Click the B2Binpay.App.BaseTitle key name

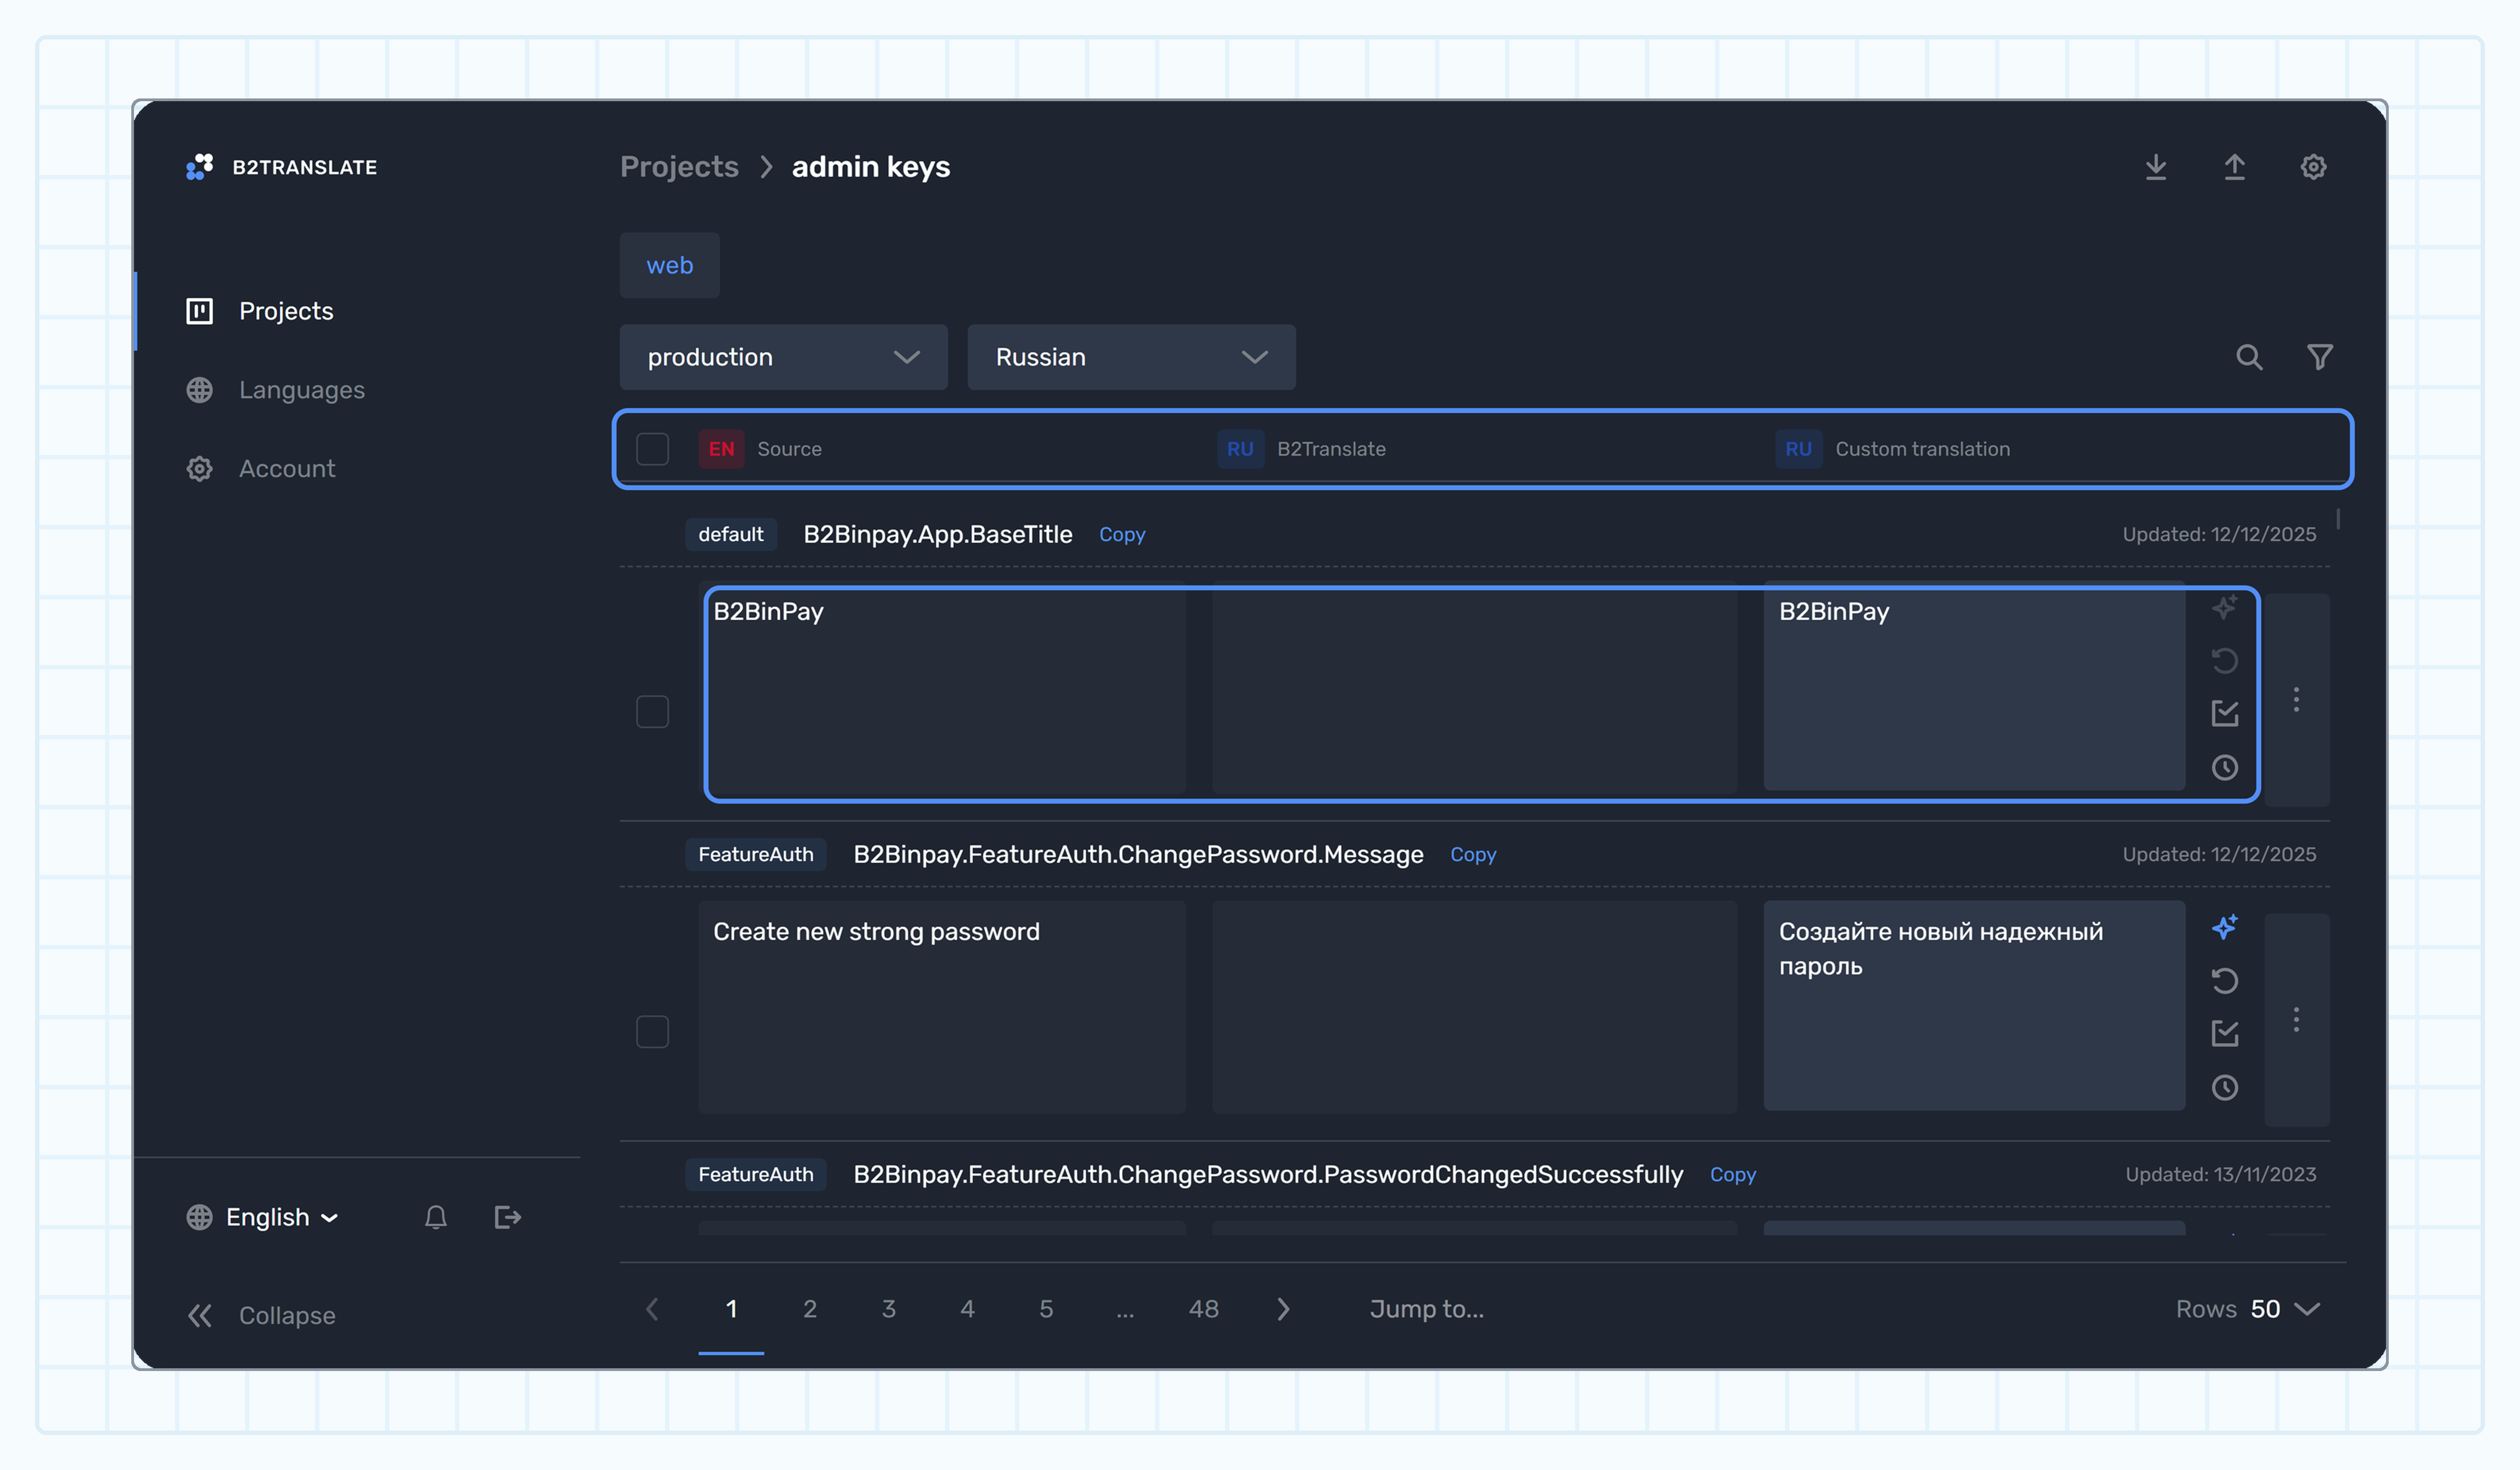pos(938,535)
